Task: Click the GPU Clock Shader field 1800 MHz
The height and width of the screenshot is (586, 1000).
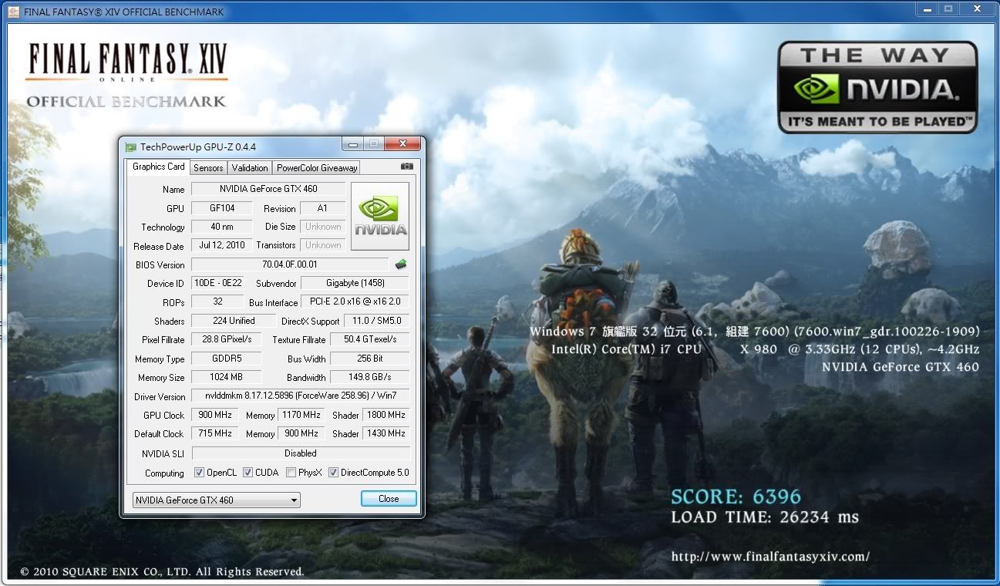Action: pyautogui.click(x=386, y=415)
